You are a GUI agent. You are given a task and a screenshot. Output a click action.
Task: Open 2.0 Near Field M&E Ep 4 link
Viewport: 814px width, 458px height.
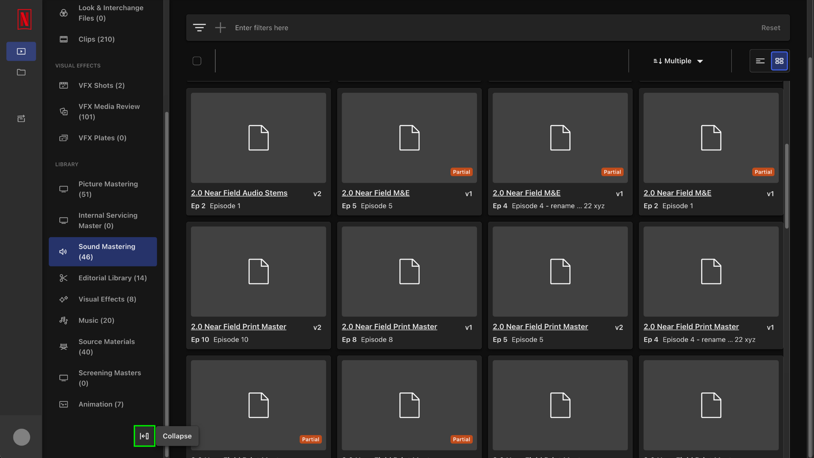(527, 193)
